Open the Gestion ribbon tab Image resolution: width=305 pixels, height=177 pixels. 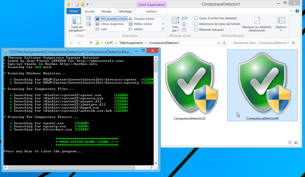[x=151, y=11]
